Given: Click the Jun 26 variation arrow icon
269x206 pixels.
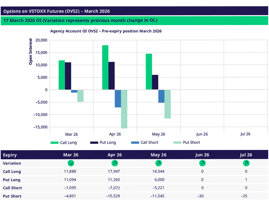Looking at the screenshot, I should click(202, 163).
